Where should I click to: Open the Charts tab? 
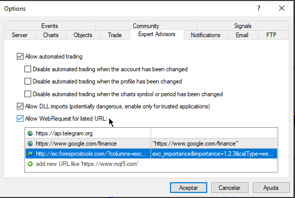[51, 35]
